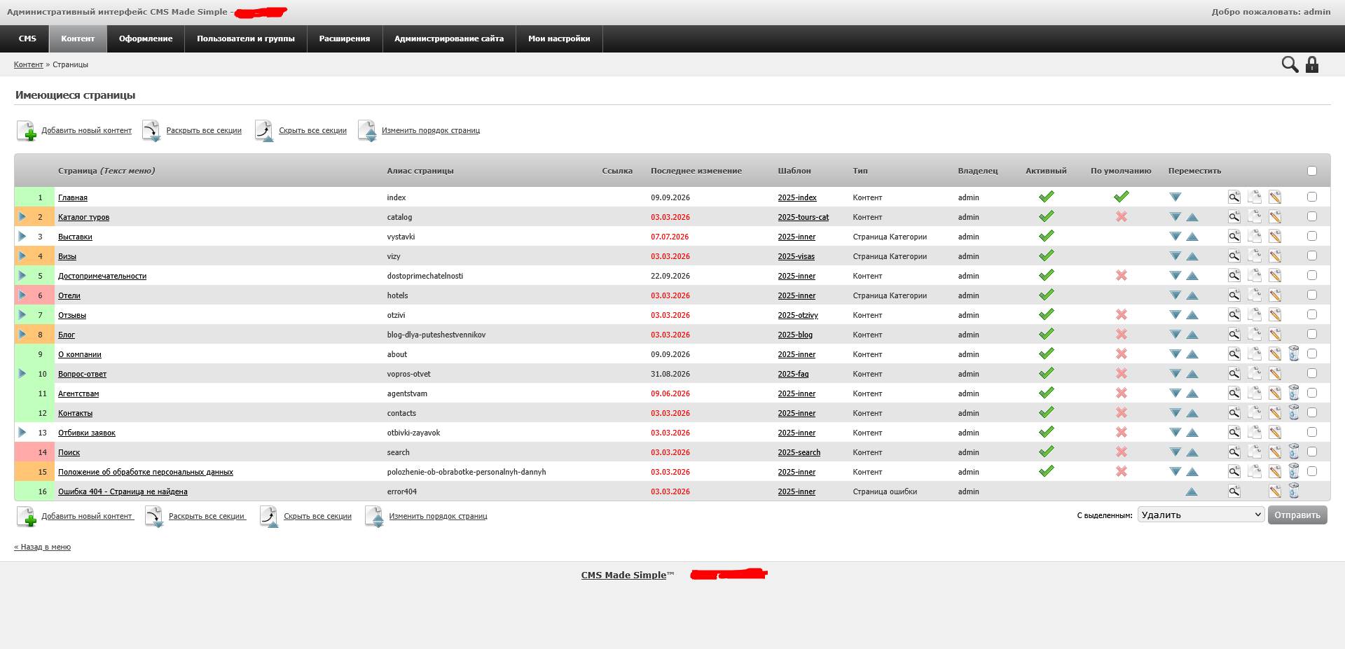Check the checkbox for Главная row
The height and width of the screenshot is (649, 1345).
pyautogui.click(x=1312, y=197)
